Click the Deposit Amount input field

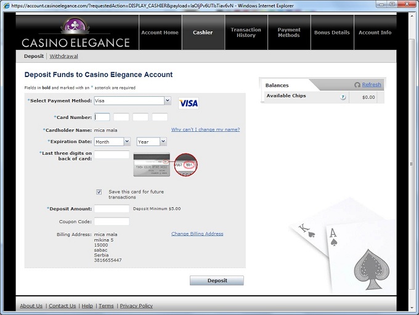[x=112, y=209]
